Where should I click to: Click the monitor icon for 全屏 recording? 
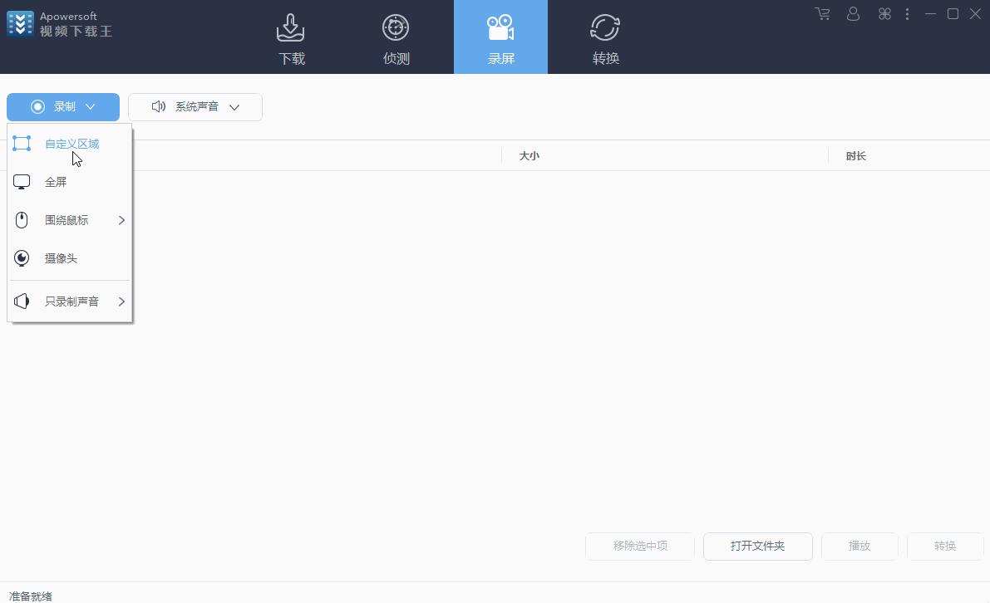coord(21,181)
